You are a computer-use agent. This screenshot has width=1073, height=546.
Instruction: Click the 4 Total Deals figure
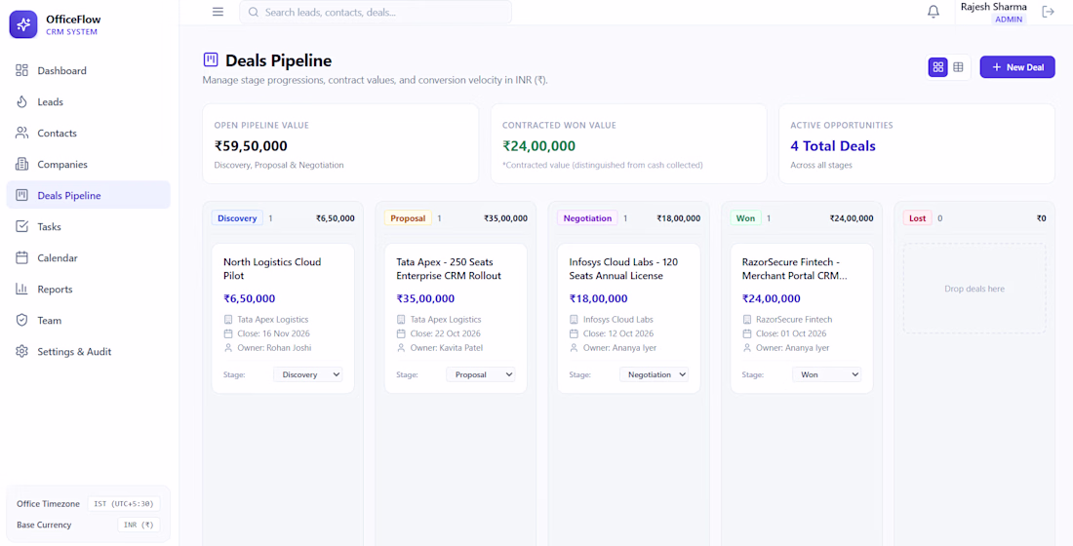(x=833, y=145)
